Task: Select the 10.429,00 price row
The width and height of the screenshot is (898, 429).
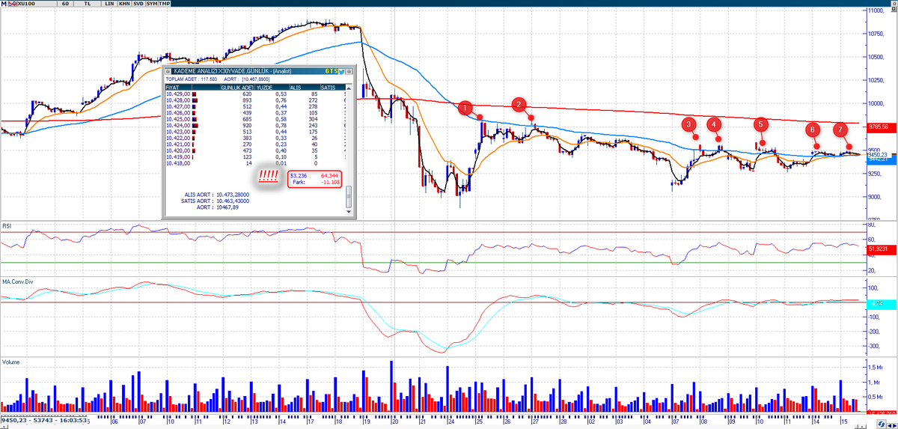Action: pos(255,94)
